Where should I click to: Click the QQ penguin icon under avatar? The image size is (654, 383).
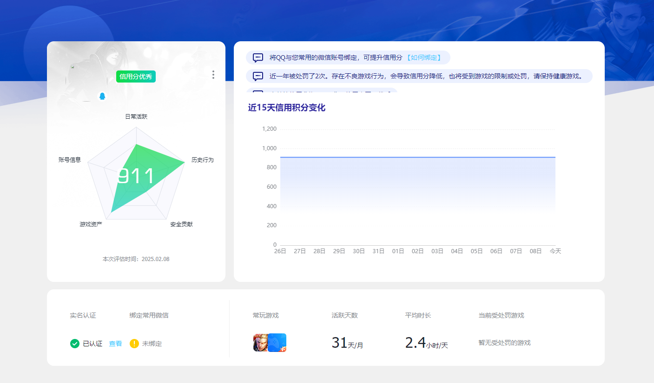pos(102,96)
